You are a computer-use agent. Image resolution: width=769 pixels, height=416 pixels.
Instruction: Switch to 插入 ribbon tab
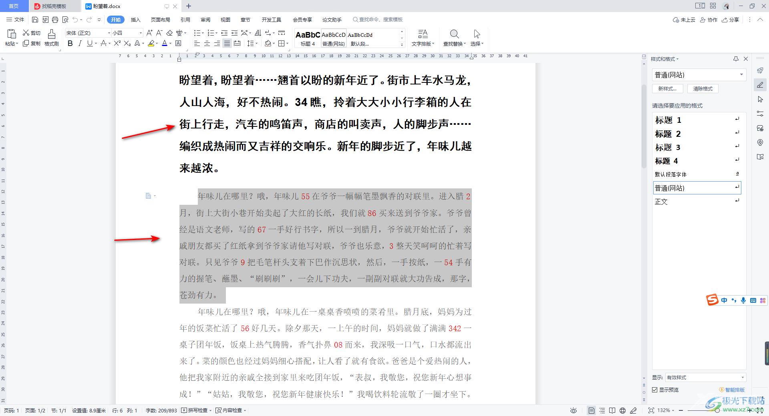coord(136,20)
